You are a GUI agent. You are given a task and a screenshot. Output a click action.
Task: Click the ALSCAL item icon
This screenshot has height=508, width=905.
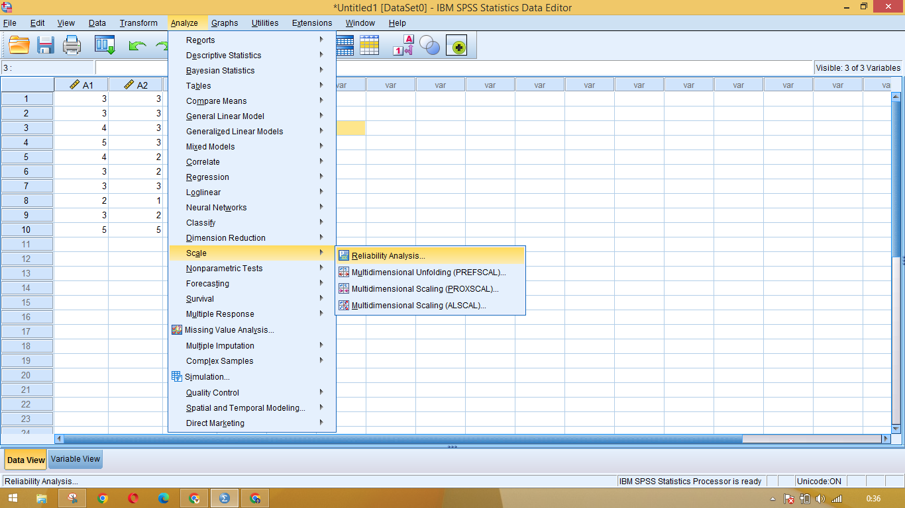(343, 305)
